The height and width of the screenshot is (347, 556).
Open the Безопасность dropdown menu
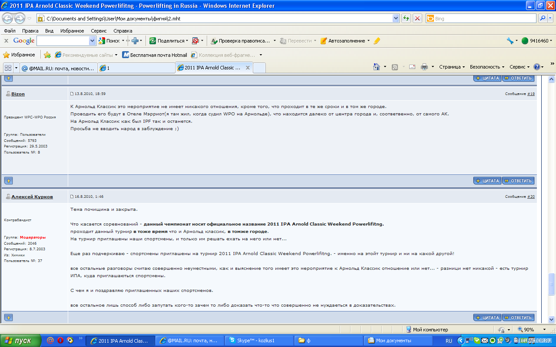tap(486, 67)
